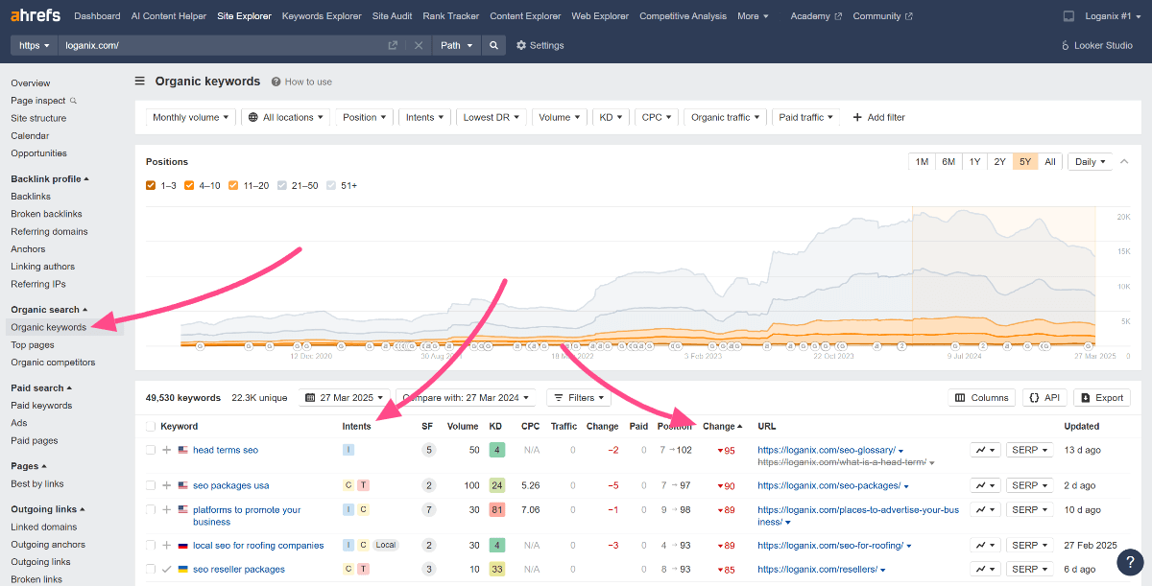Go to Site Audit
The height and width of the screenshot is (586, 1152).
392,16
